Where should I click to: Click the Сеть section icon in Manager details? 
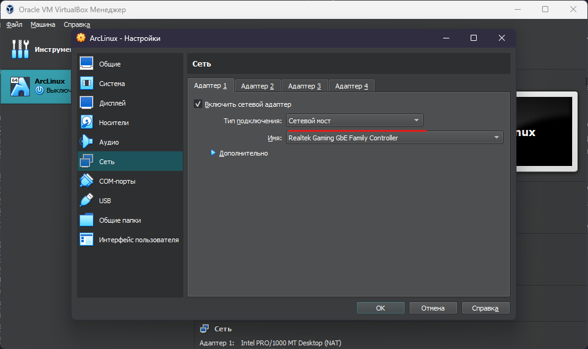[x=204, y=329]
